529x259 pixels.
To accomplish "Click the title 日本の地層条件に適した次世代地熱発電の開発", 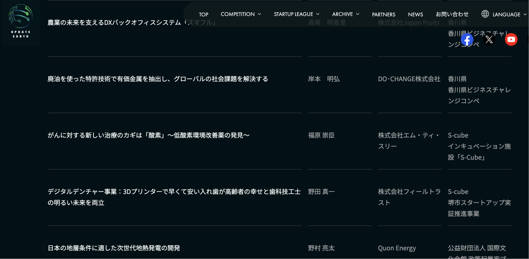I will click(114, 248).
